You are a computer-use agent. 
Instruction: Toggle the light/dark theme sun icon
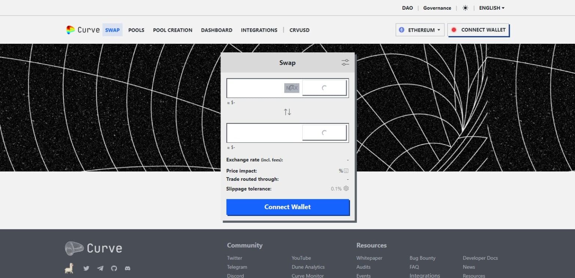click(x=465, y=8)
